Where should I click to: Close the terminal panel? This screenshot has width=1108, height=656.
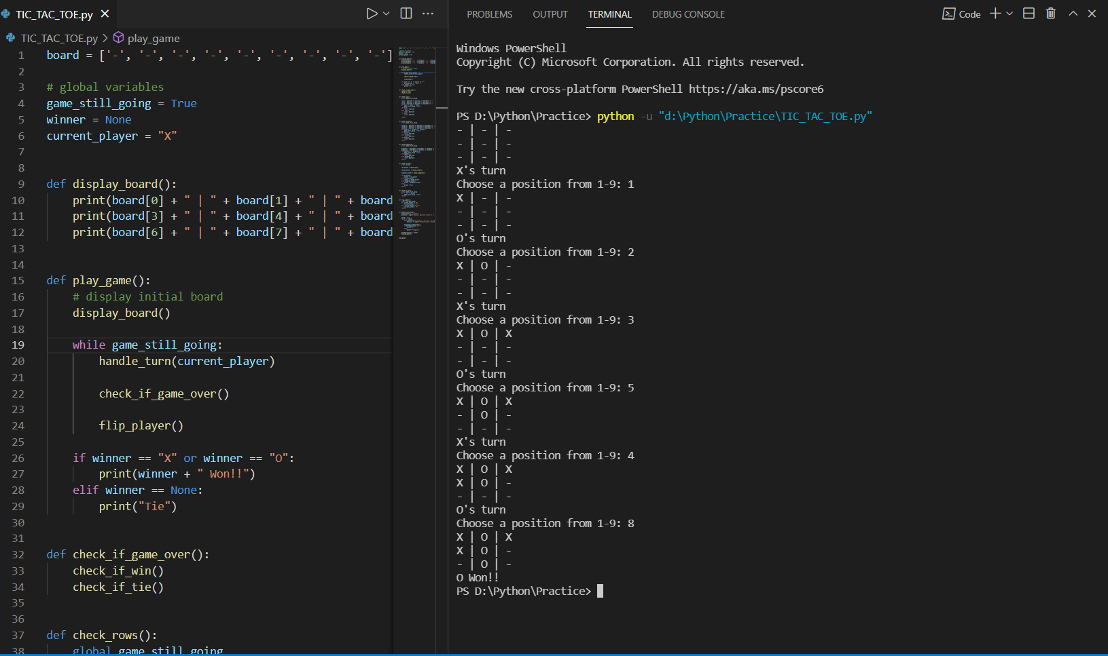(x=1092, y=14)
